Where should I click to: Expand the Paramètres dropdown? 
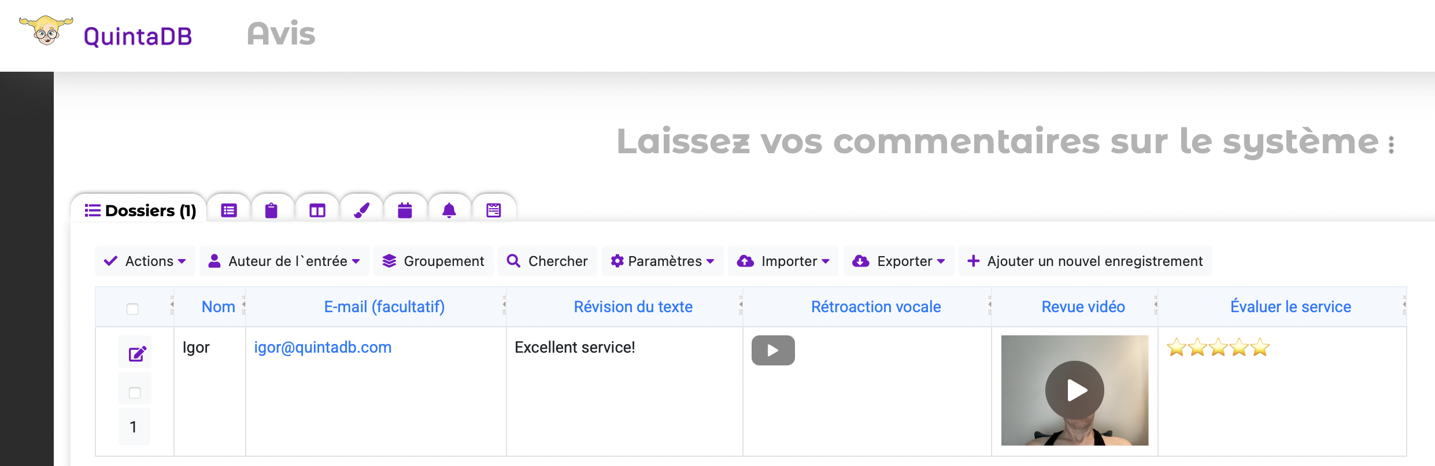coord(663,261)
